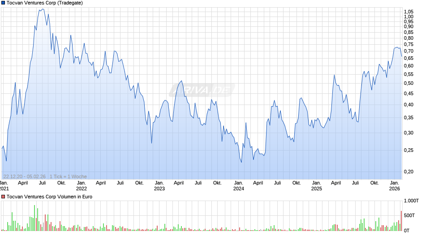Screen dimensions: 421x235
Task: Click the 0,60 price axis value
Action: (x=408, y=66)
